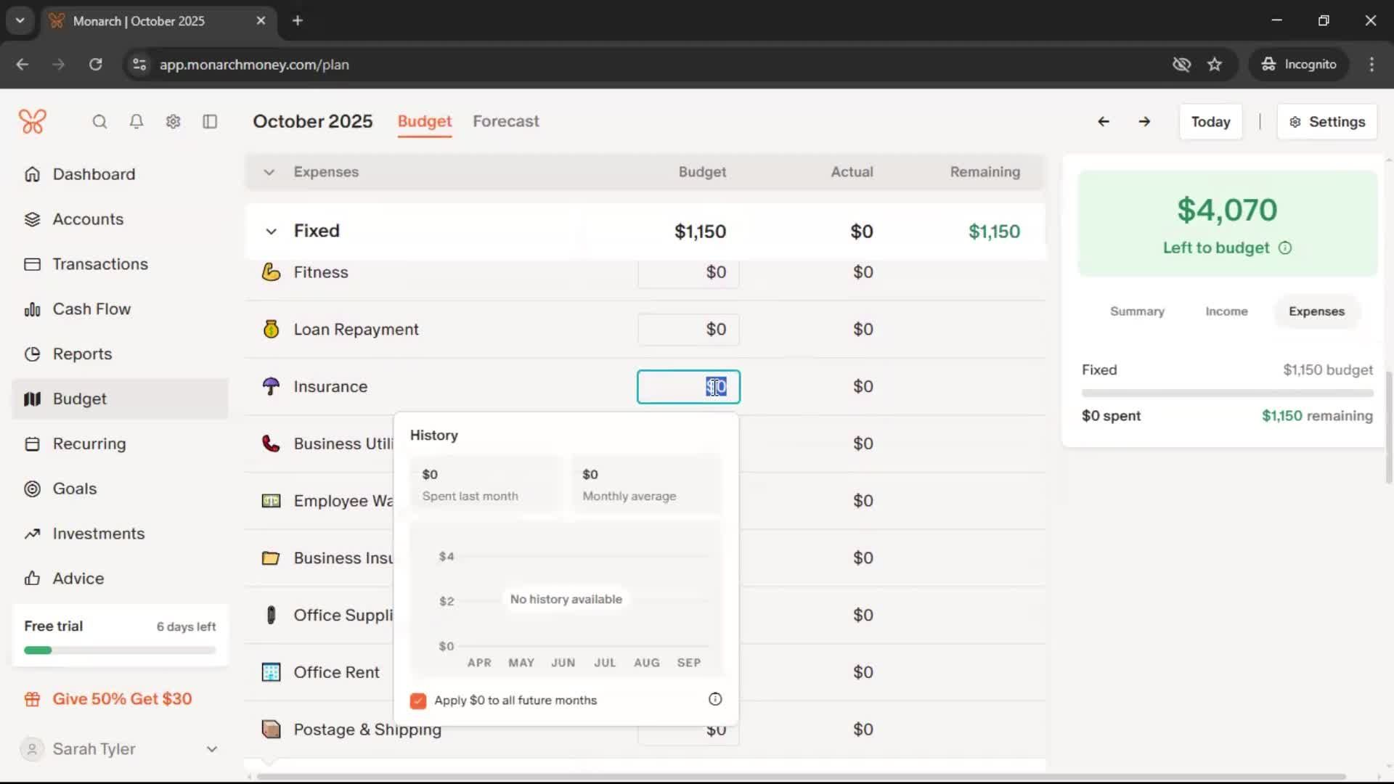Open info icon in History popup
This screenshot has height=784, width=1394.
715,699
